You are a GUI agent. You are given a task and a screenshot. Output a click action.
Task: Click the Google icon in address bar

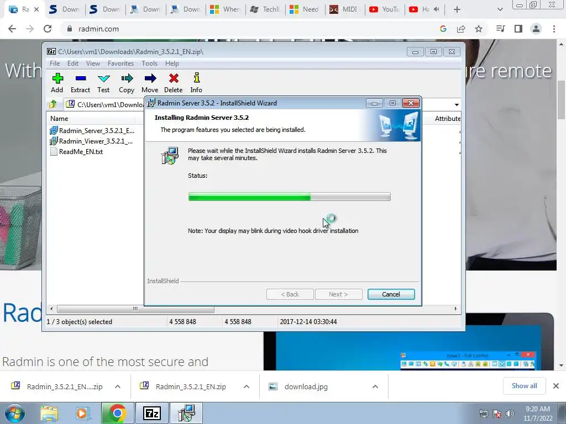(x=443, y=29)
